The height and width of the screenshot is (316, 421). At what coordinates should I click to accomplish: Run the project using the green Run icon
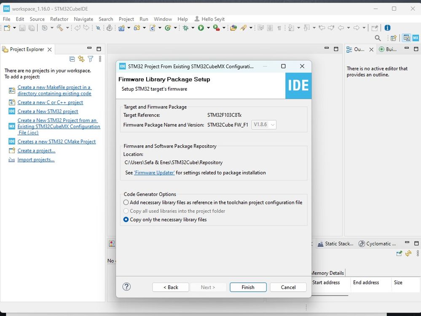pyautogui.click(x=200, y=28)
